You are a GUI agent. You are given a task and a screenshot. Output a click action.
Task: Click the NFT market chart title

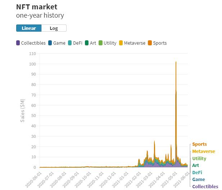37,7
